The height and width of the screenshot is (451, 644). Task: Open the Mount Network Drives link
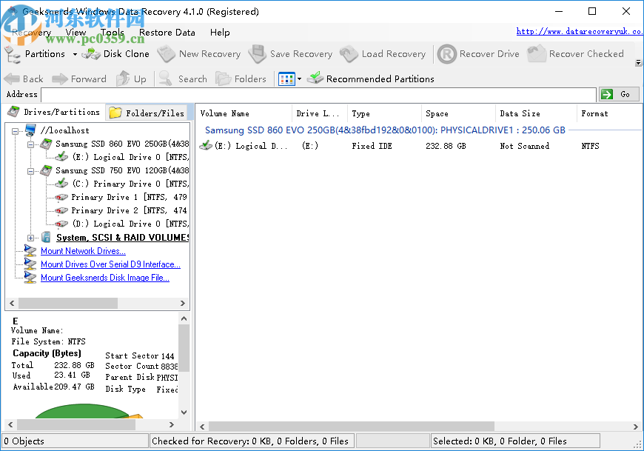pyautogui.click(x=82, y=250)
